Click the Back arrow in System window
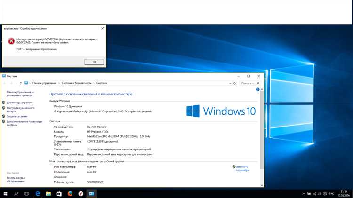Image resolution: width=353 pixels, height=198 pixels. coord(5,83)
